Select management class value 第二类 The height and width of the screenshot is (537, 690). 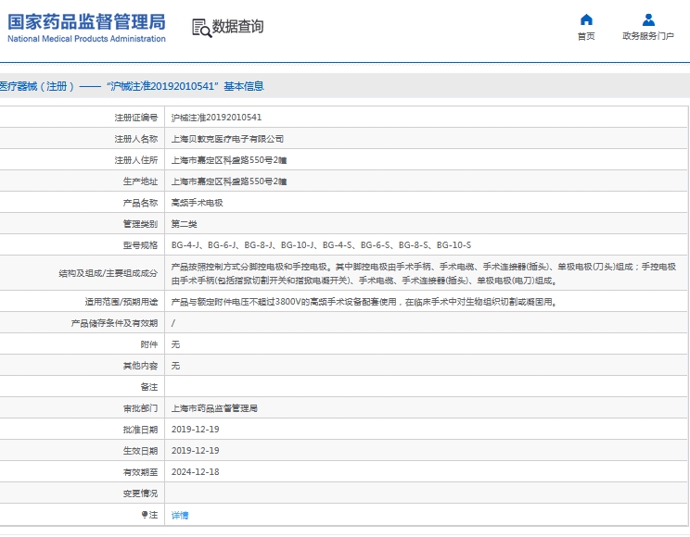[x=184, y=224]
